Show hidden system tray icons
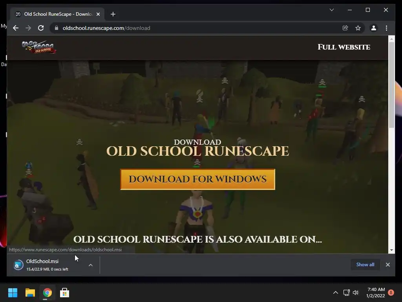 coord(335,293)
